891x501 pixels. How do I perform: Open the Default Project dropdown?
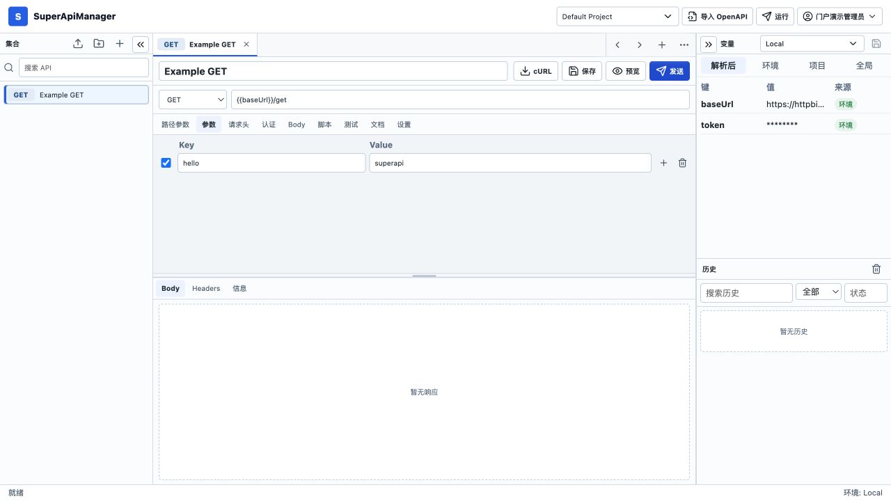pos(617,16)
